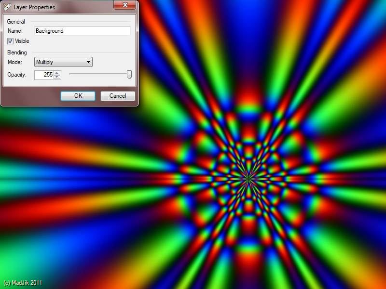Viewport: 386px width, 289px height.
Task: Confirm with the OK button
Action: (x=78, y=96)
